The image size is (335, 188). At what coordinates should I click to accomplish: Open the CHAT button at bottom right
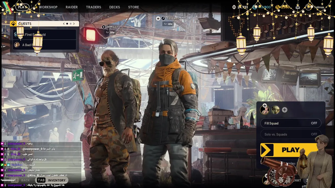297,180
